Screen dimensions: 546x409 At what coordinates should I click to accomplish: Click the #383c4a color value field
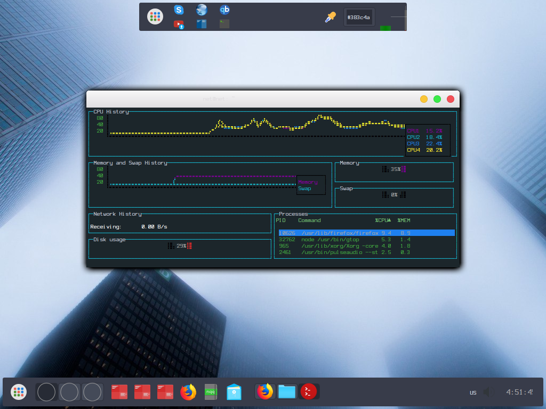click(359, 17)
